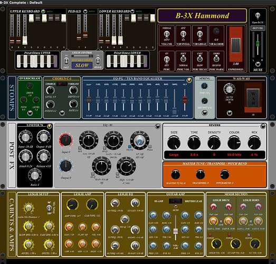This screenshot has width=276, height=264.
Task: Click the Reverb 'Large' size readout
Action: tap(174, 155)
